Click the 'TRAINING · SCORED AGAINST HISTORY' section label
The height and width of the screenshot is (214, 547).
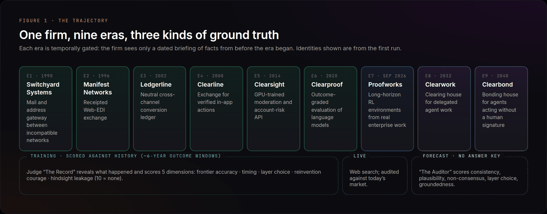[x=126, y=156]
